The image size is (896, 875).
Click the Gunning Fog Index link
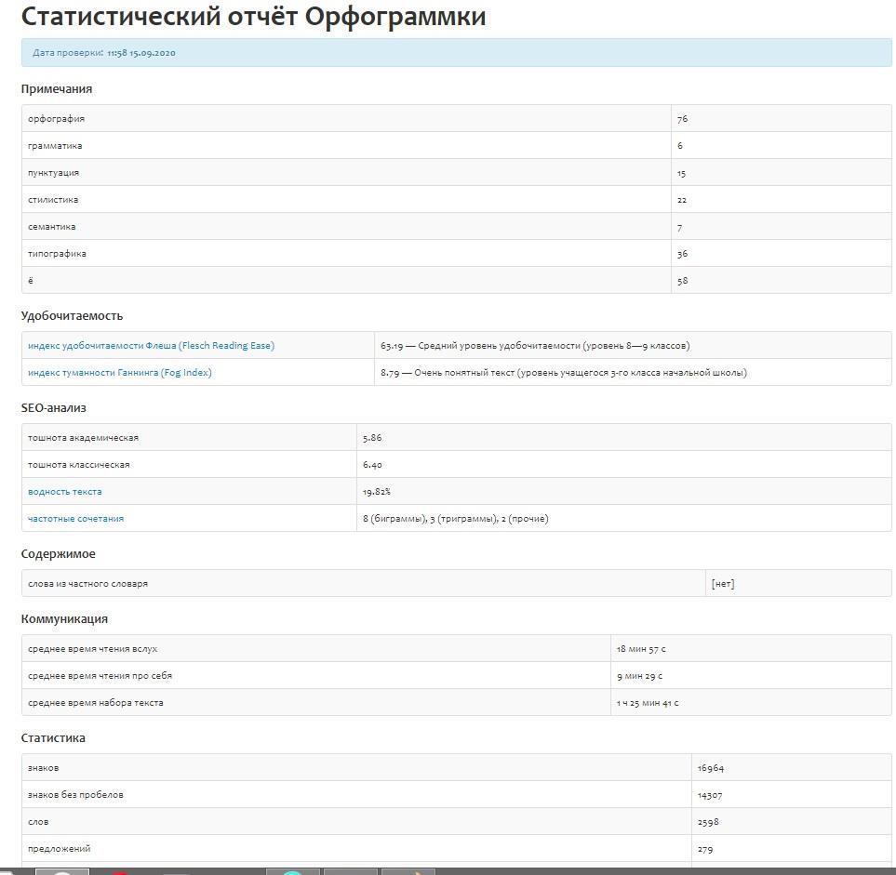119,373
